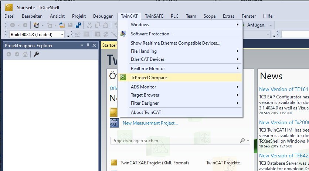Click the Add New Item toolbar icon

(x=50, y=25)
